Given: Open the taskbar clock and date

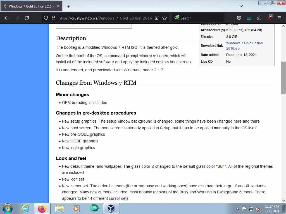Looking at the screenshot, I should click(x=272, y=209).
